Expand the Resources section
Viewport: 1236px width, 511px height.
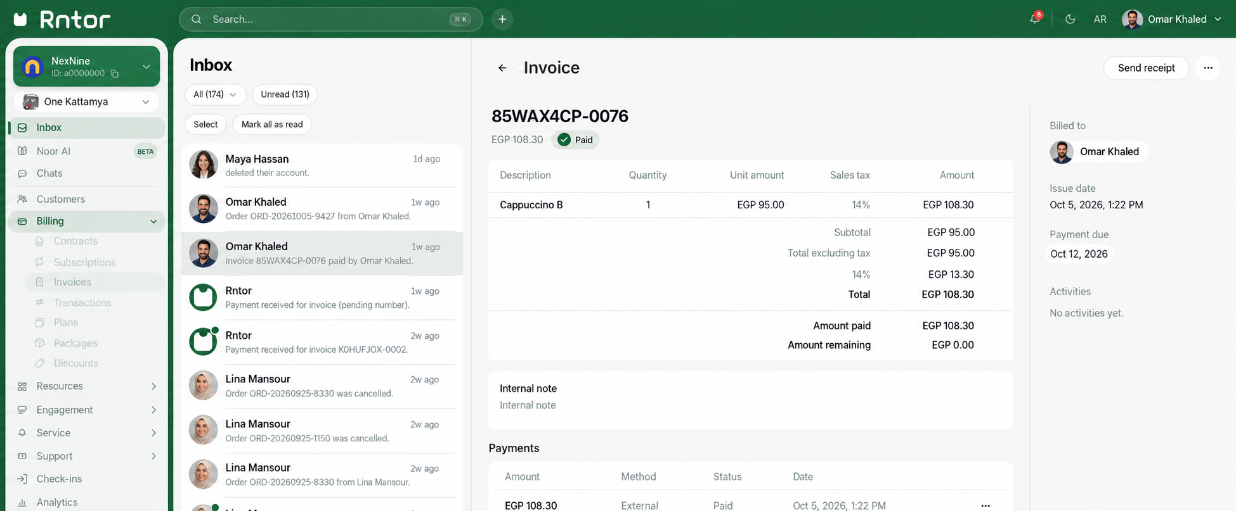coord(87,386)
